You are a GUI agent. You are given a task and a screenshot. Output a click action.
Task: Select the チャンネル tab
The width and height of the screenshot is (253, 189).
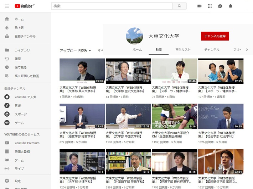pyautogui.click(x=212, y=50)
